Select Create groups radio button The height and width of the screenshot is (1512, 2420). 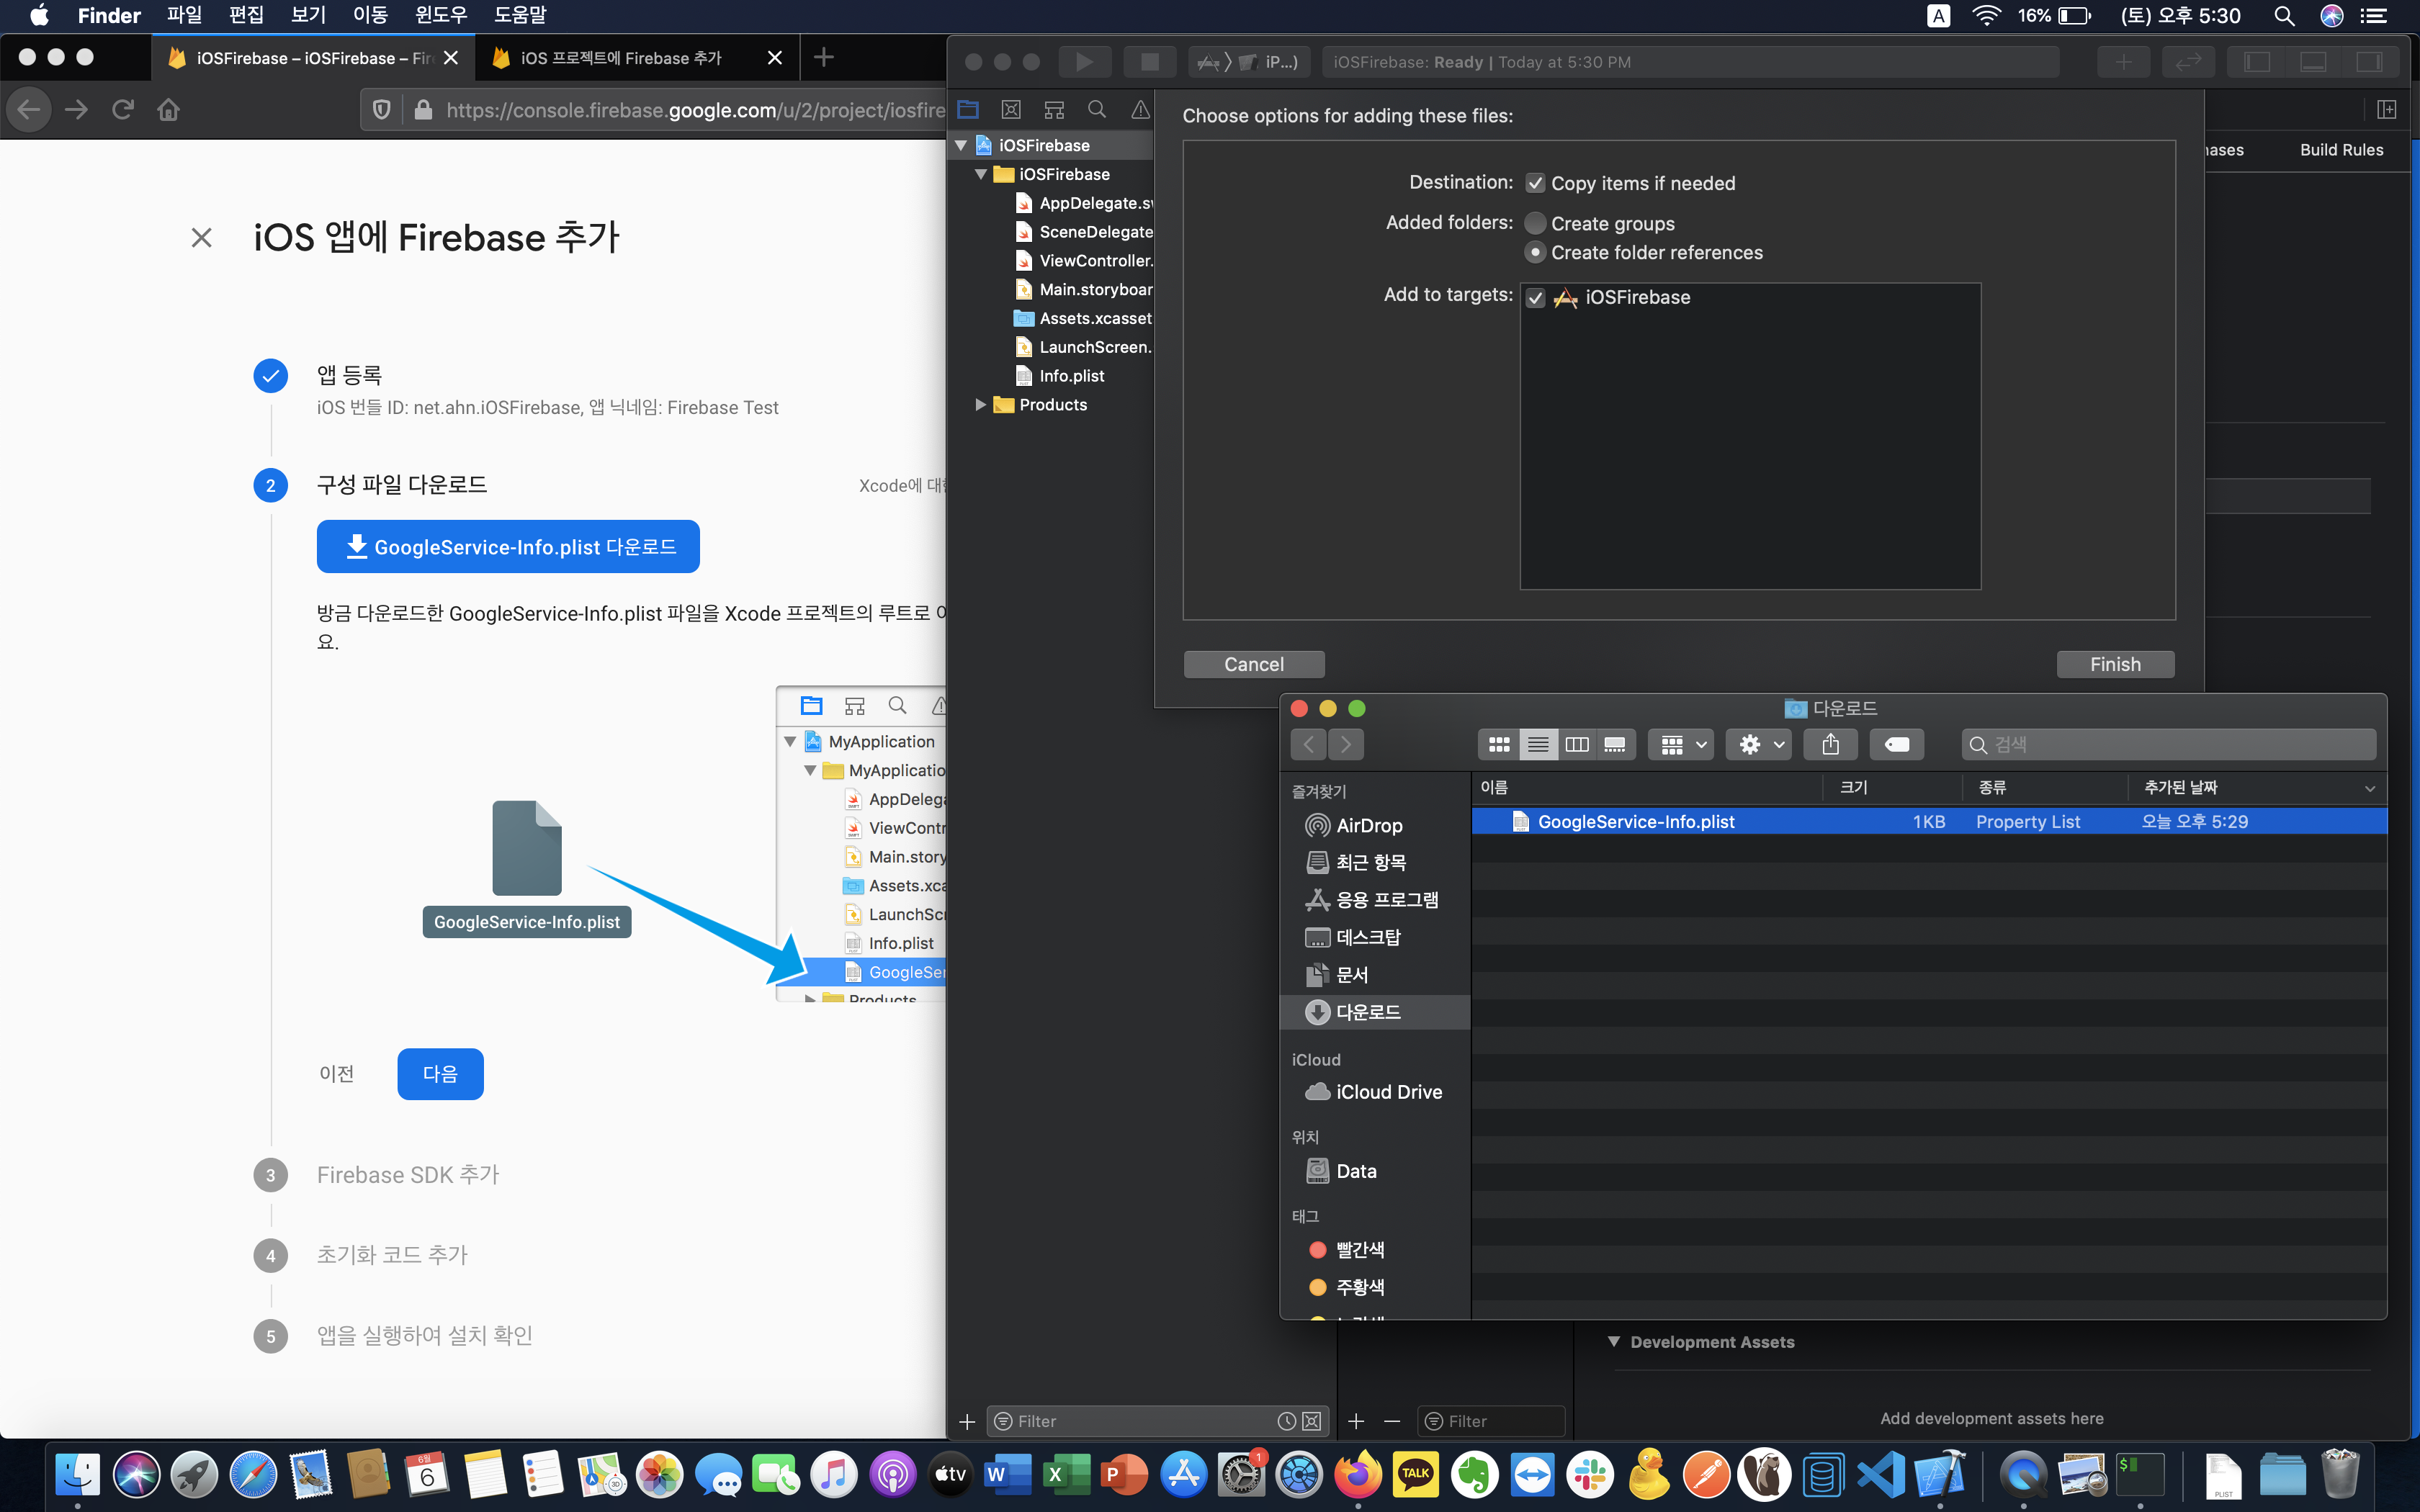tap(1535, 223)
